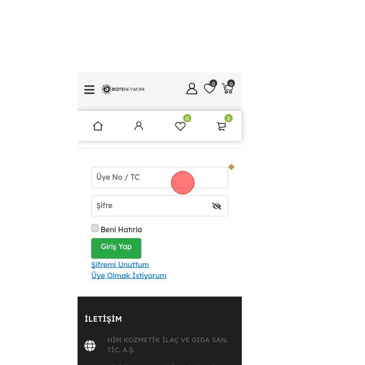Click the gold diamond marker
The width and height of the screenshot is (365, 365).
tap(231, 167)
